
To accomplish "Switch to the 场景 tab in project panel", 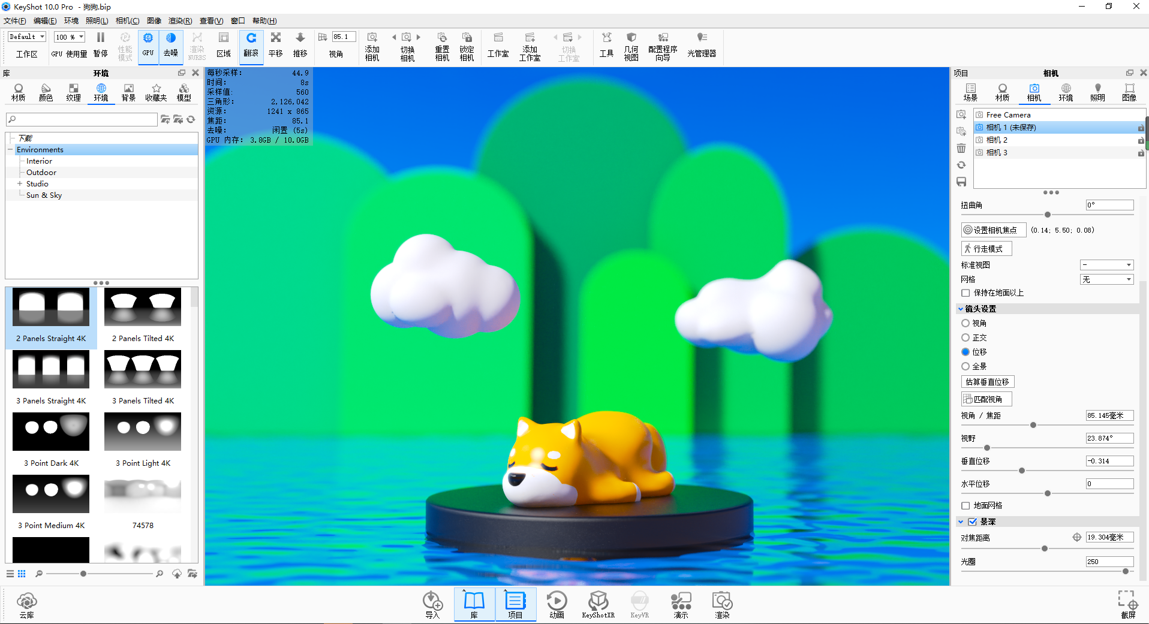I will 969,92.
